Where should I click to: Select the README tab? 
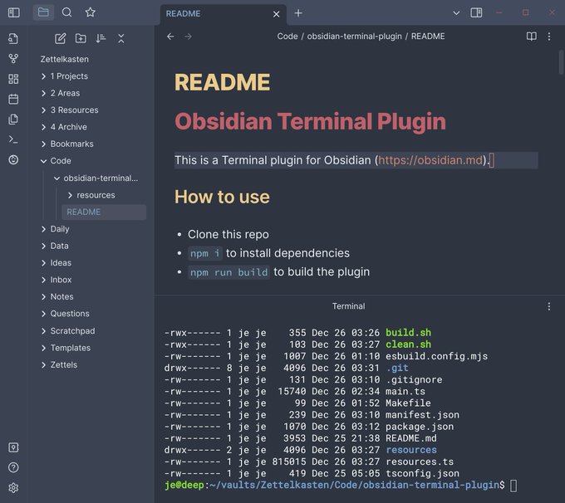coord(223,14)
